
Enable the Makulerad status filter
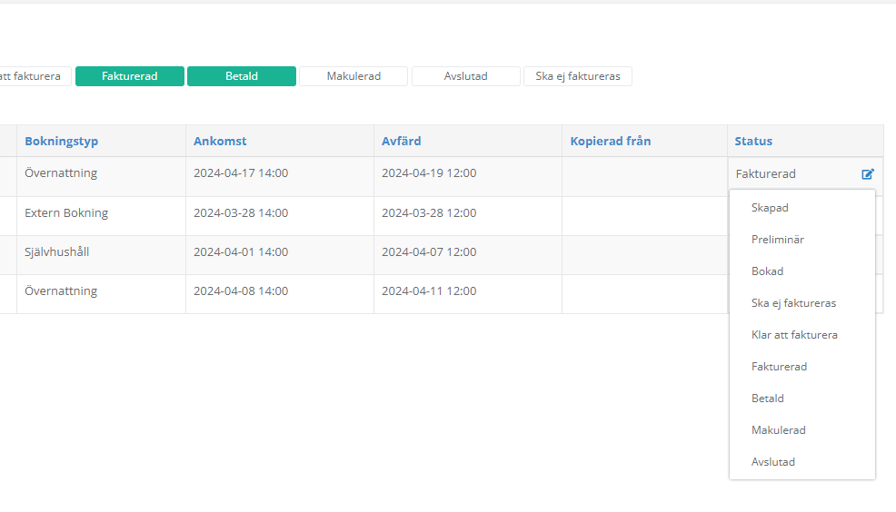(x=353, y=76)
